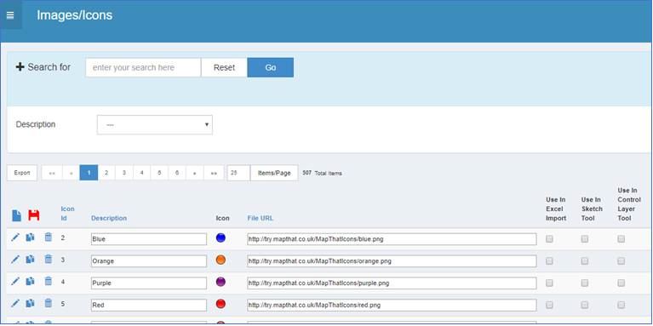Go to the previous page
The width and height of the screenshot is (653, 326).
pyautogui.click(x=72, y=173)
